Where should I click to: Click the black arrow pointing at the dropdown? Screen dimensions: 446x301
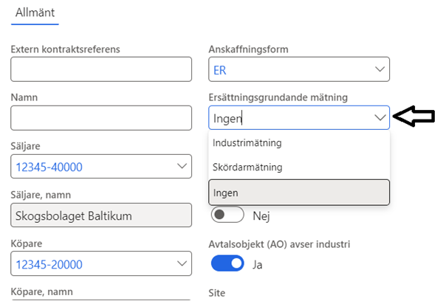[x=414, y=117]
